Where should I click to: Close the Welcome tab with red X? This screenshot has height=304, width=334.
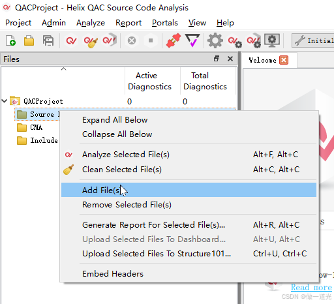(x=284, y=60)
